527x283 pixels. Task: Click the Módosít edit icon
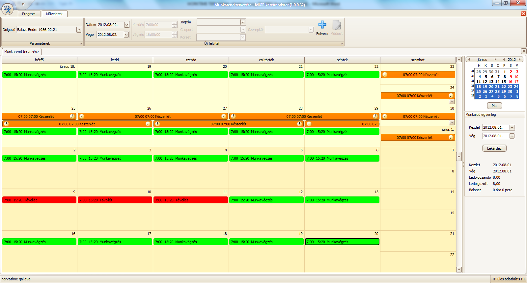(337, 25)
